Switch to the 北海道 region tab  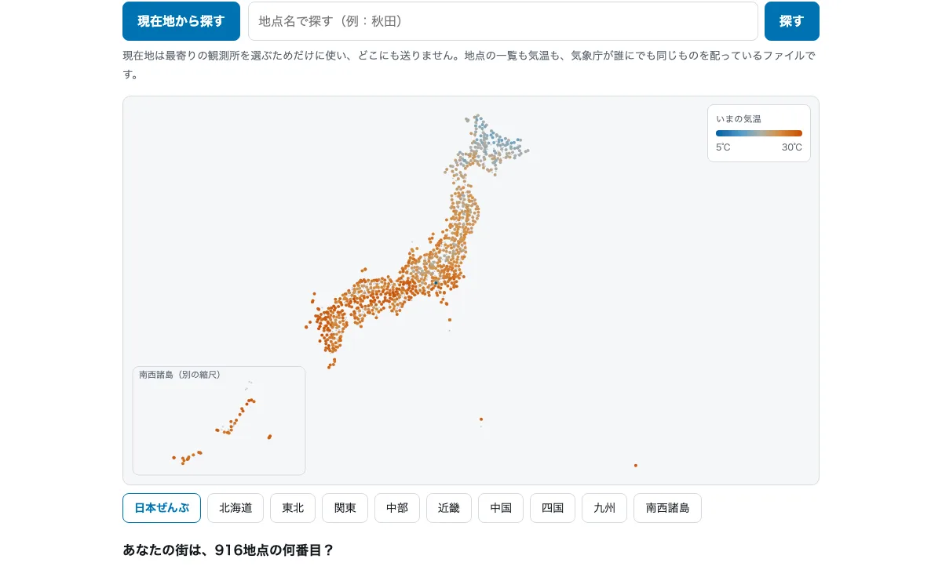pyautogui.click(x=235, y=508)
